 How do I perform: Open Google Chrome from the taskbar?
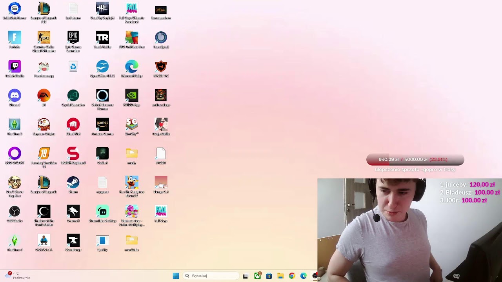click(x=292, y=276)
